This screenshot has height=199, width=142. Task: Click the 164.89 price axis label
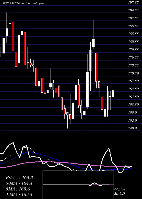(133, 89)
